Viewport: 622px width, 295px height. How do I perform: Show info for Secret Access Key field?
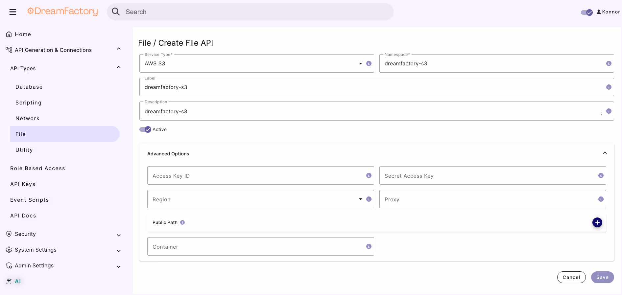(601, 175)
